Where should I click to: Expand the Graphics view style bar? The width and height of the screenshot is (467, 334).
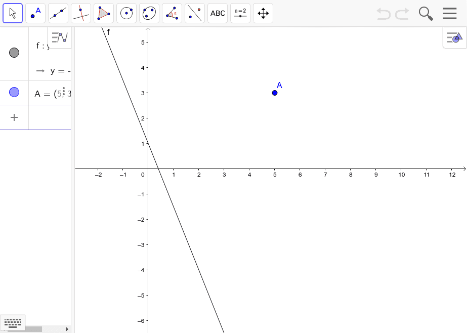pos(454,37)
